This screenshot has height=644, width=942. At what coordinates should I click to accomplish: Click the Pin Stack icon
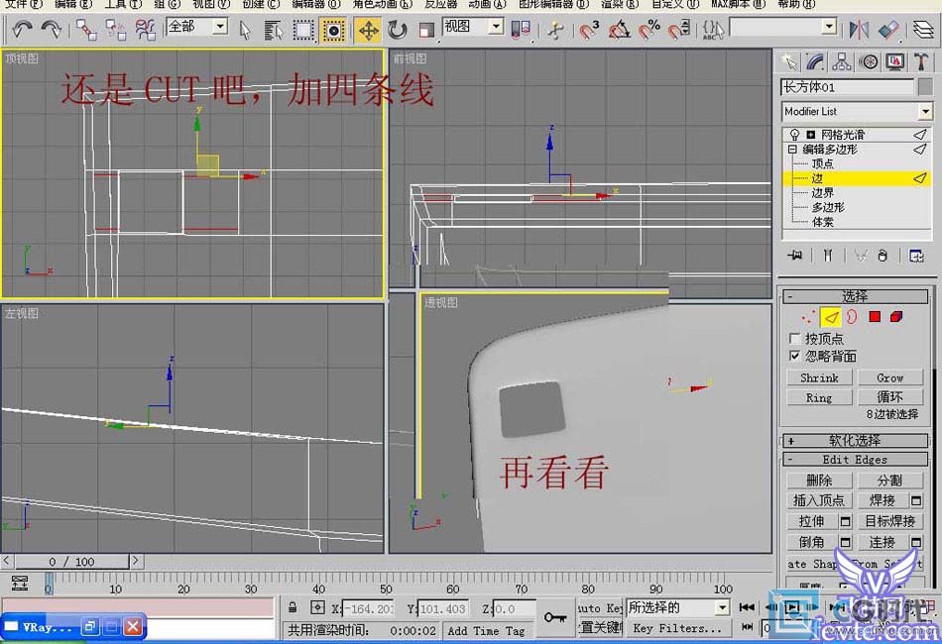(795, 256)
